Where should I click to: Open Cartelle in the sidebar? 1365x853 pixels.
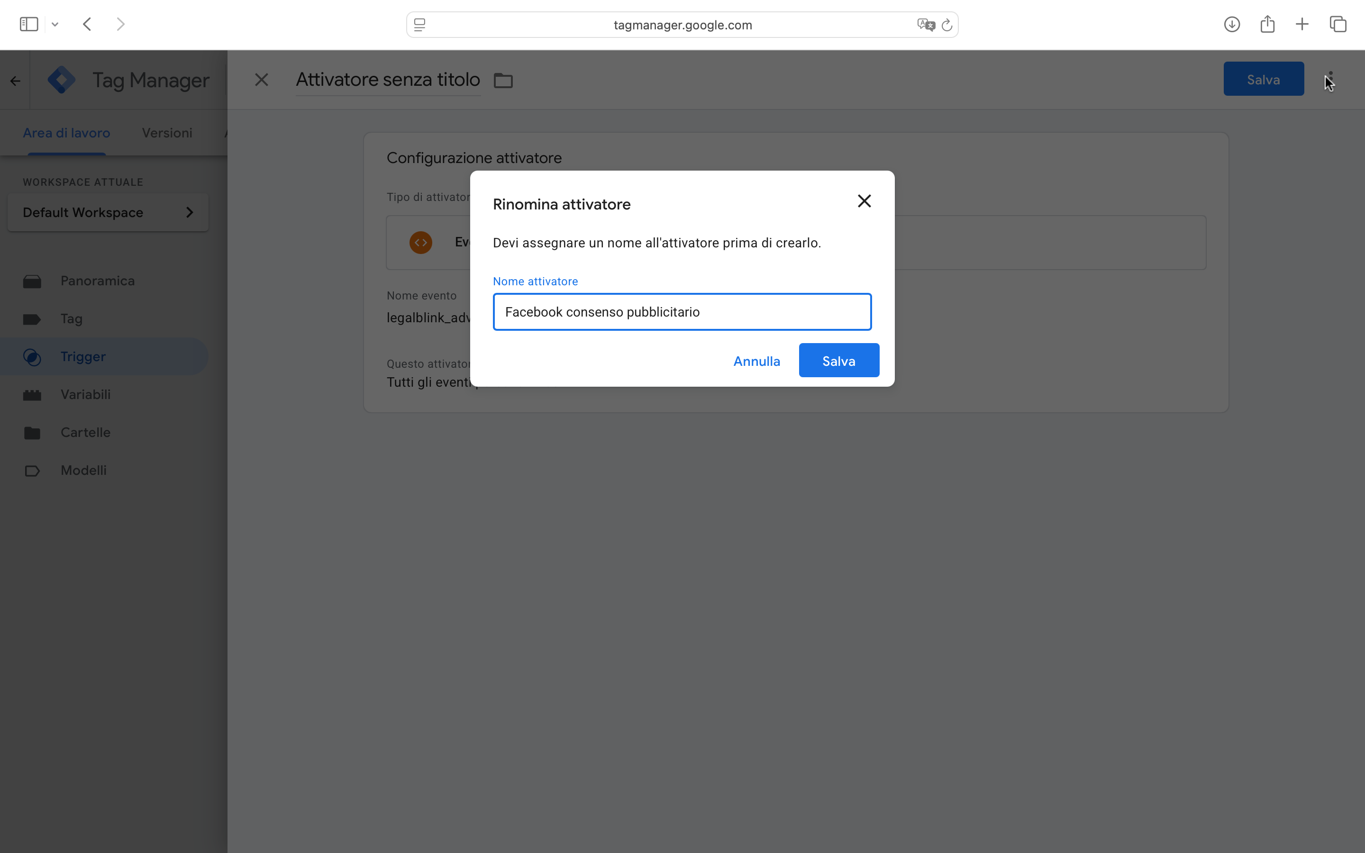[x=85, y=432]
